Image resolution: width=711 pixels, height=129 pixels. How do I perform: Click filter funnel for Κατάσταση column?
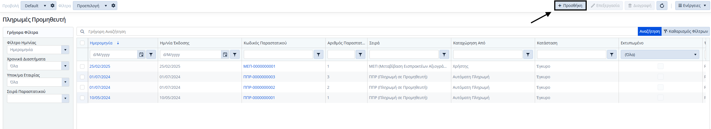[x=612, y=55]
